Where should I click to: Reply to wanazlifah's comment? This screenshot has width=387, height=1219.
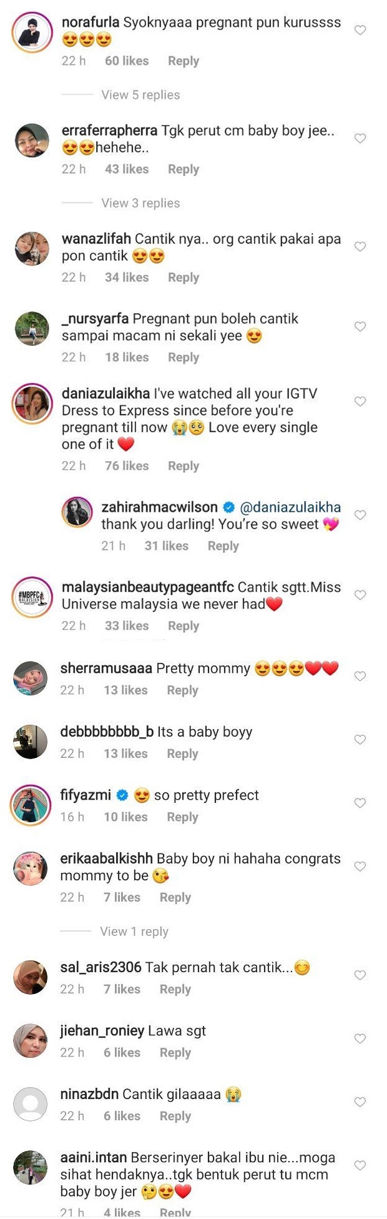[x=184, y=277]
